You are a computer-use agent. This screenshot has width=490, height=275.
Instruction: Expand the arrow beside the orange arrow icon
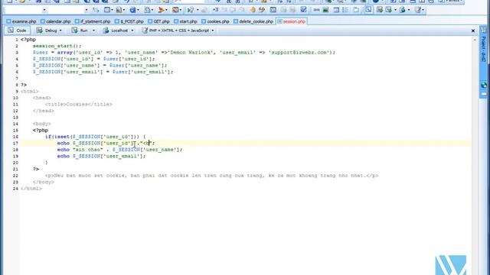coord(167,10)
